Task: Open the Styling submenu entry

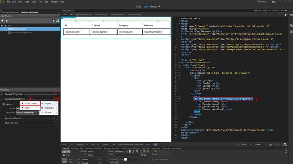Action: pos(49,104)
